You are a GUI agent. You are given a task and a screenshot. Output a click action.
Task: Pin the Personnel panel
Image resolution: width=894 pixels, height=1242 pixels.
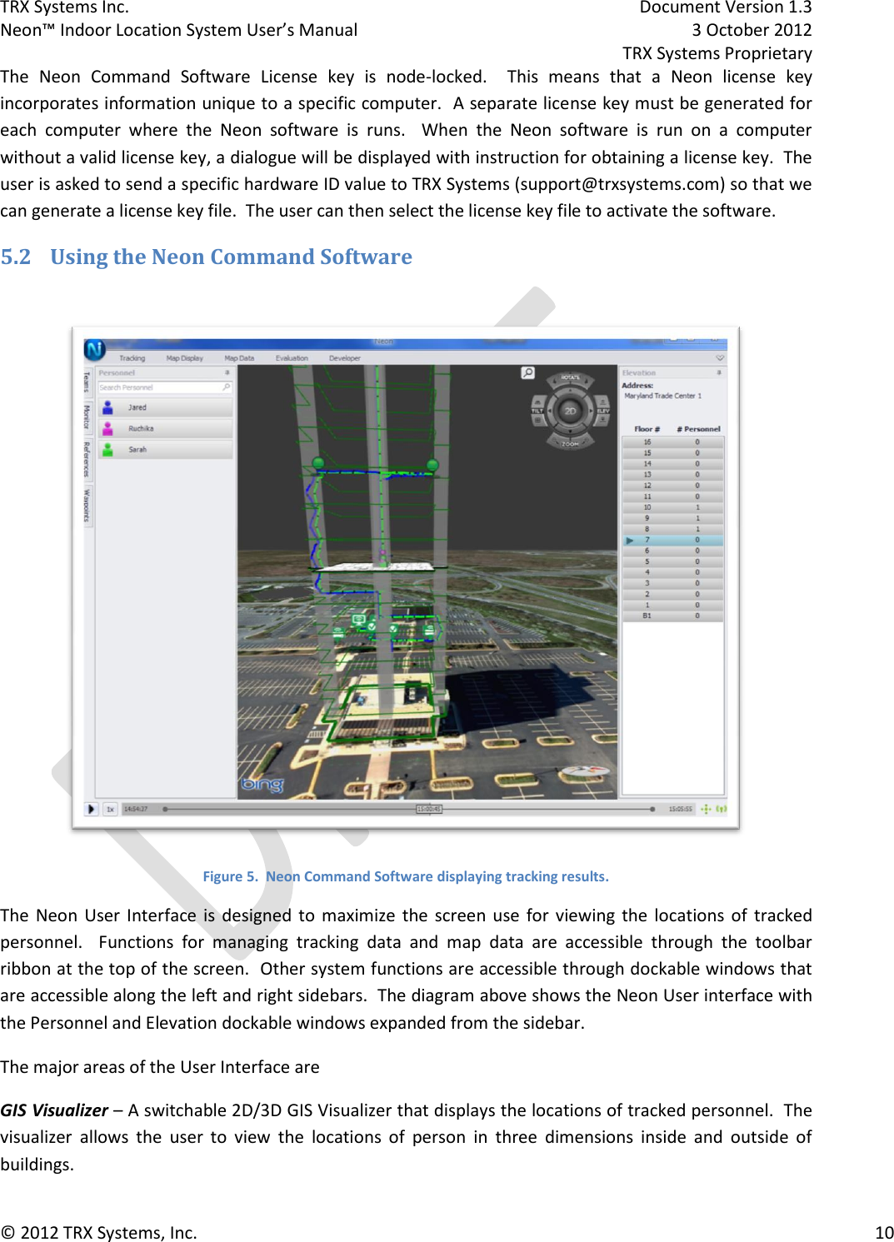point(227,372)
